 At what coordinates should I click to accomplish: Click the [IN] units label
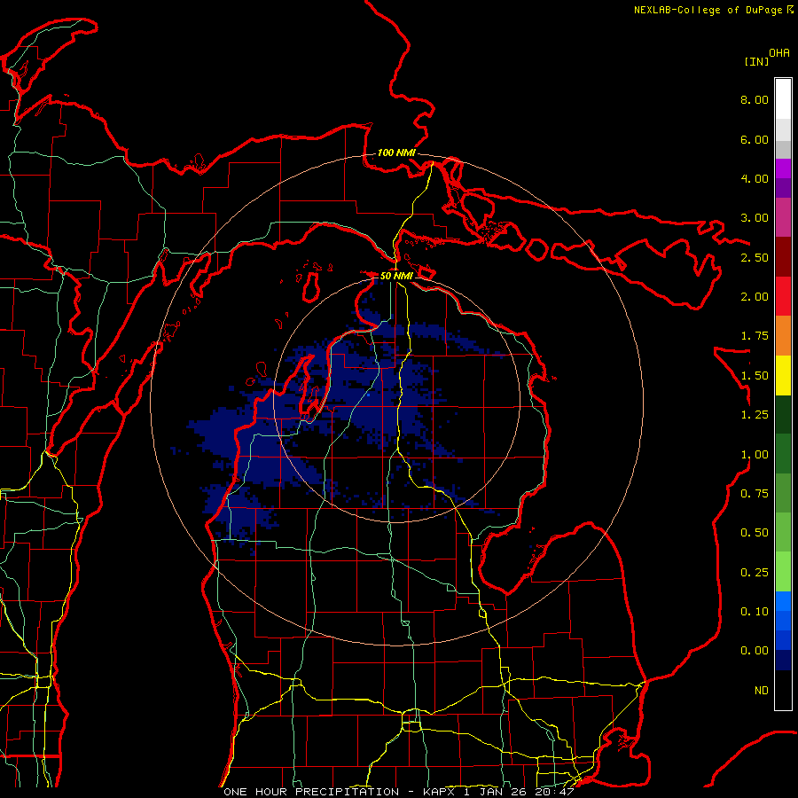tap(756, 61)
